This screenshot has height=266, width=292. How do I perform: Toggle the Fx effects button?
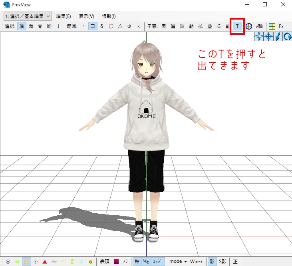click(281, 26)
